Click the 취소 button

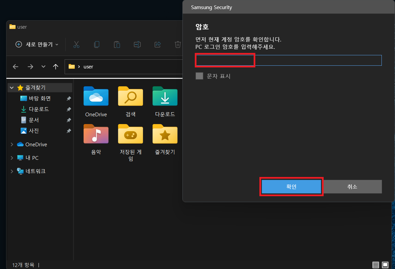coord(352,187)
